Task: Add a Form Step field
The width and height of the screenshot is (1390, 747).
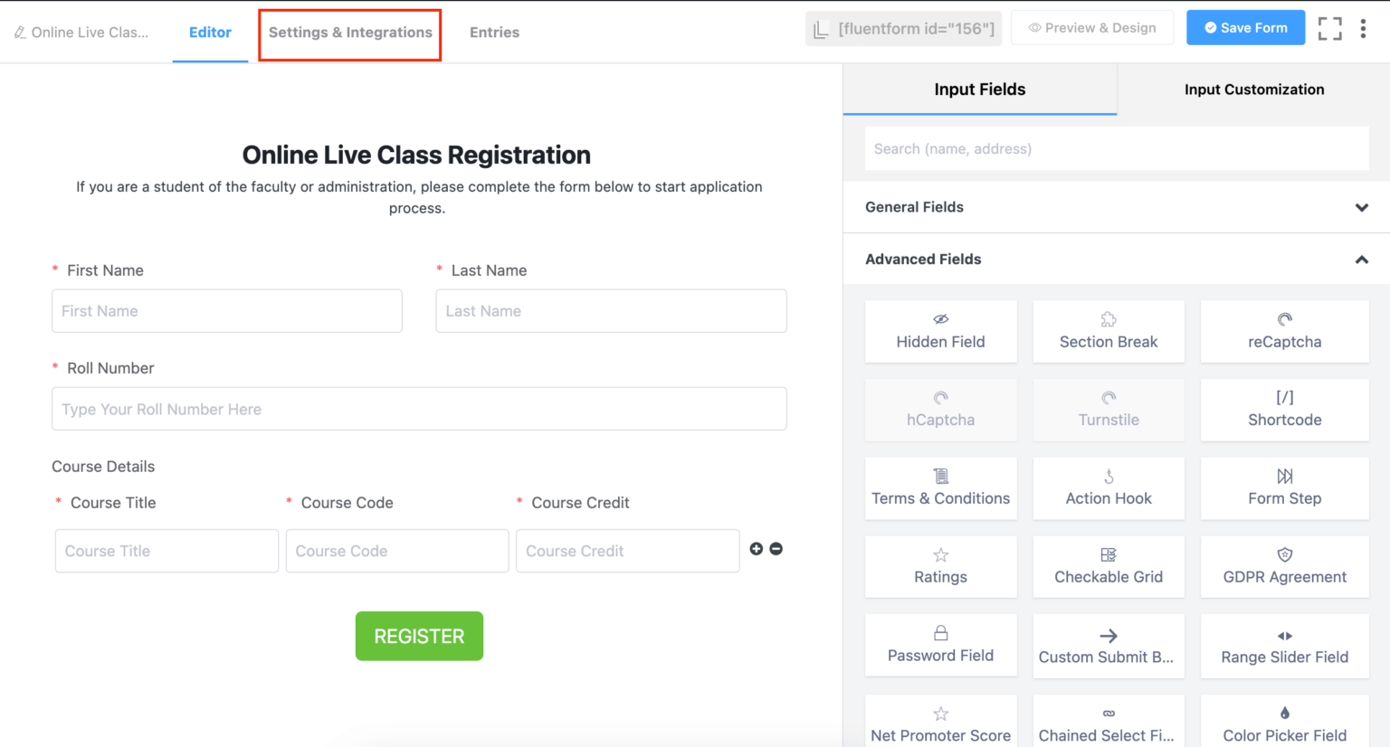Action: (1283, 488)
